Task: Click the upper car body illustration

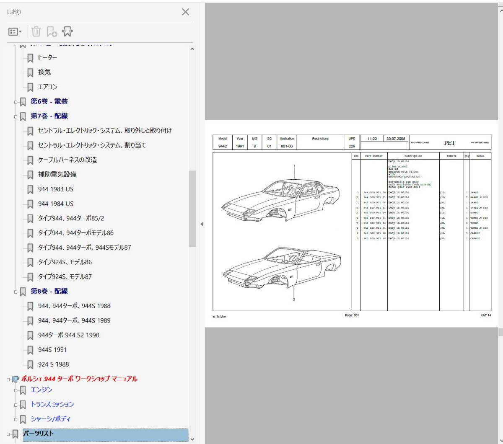Action: click(281, 200)
